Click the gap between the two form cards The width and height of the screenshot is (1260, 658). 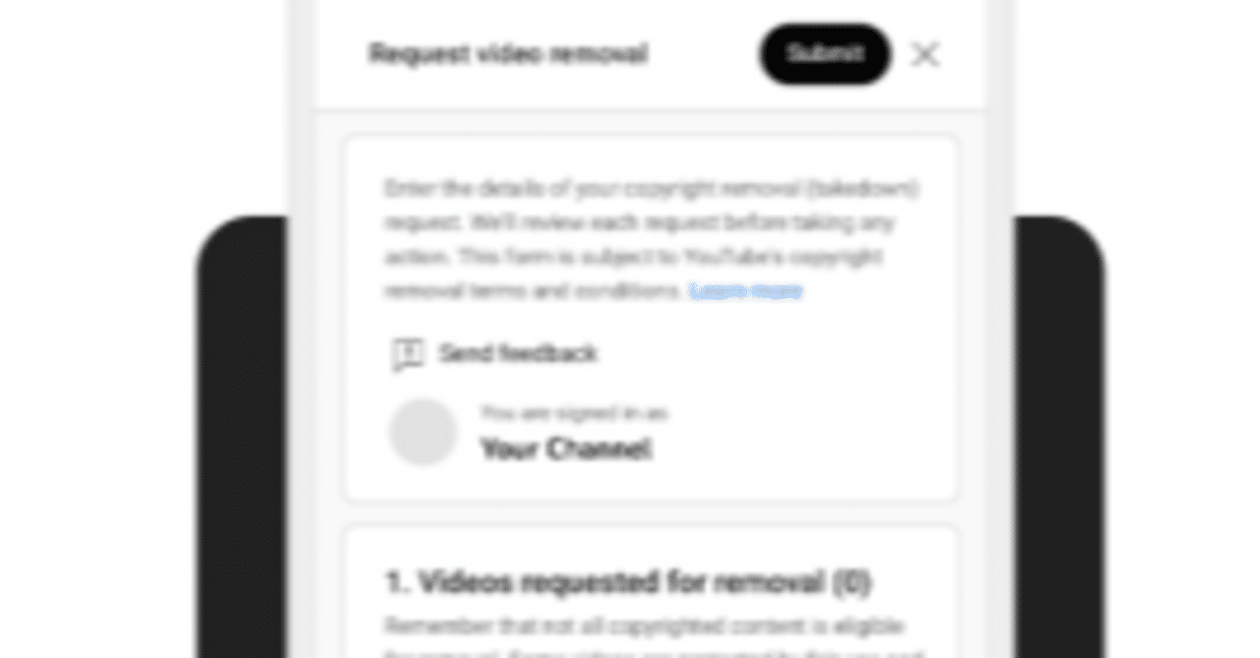651,513
